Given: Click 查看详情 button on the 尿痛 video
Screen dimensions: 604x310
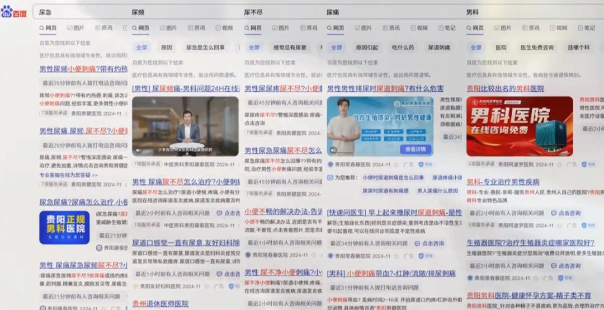Looking at the screenshot, I should click(x=415, y=149).
